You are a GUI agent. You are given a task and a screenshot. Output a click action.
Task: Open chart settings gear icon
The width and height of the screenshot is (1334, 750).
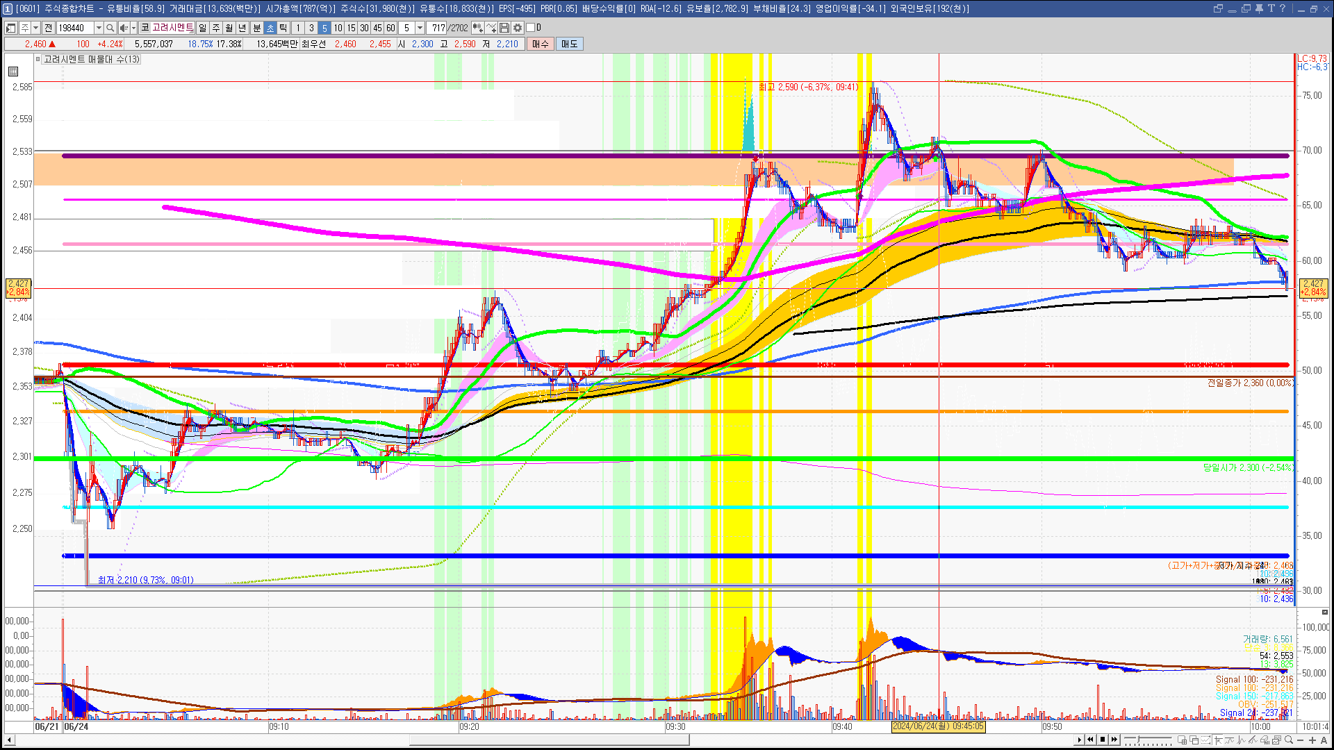[x=517, y=28]
